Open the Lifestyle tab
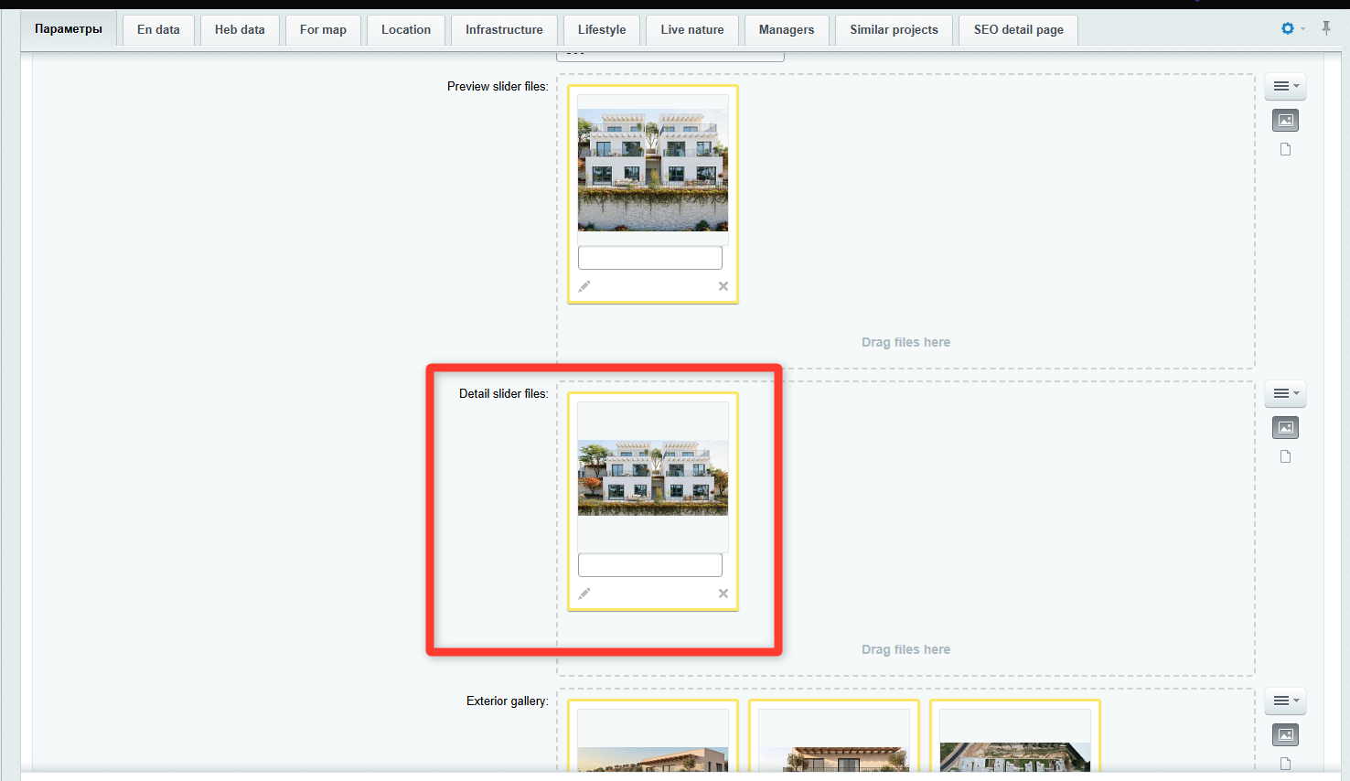1350x781 pixels. click(602, 29)
